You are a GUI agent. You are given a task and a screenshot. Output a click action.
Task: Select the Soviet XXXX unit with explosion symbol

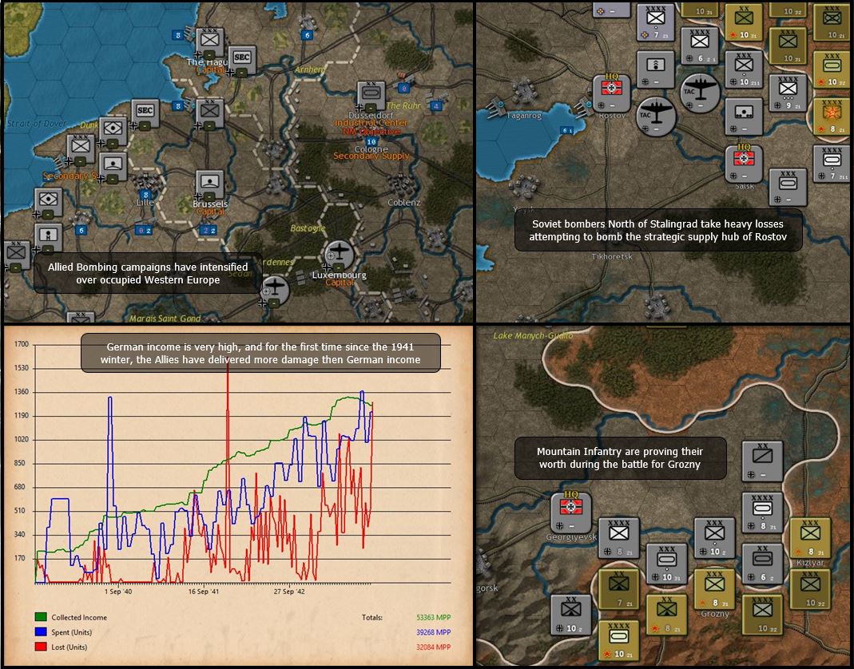[x=832, y=117]
